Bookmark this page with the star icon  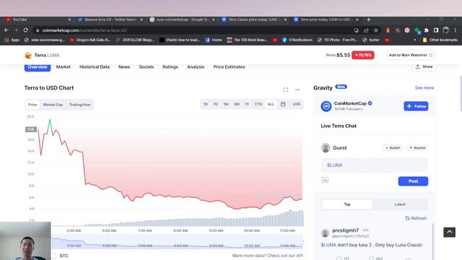click(375, 30)
